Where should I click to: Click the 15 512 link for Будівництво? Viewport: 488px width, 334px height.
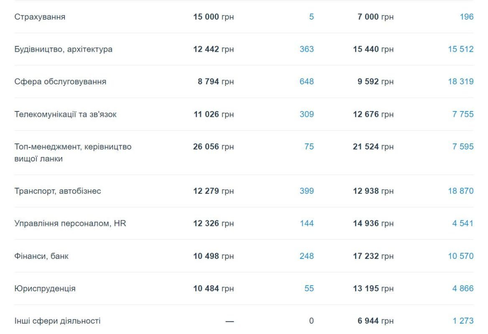coord(460,49)
